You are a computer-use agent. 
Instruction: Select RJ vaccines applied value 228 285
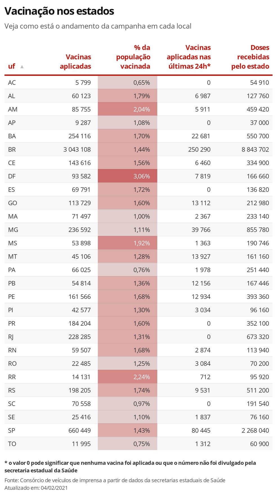click(x=80, y=337)
